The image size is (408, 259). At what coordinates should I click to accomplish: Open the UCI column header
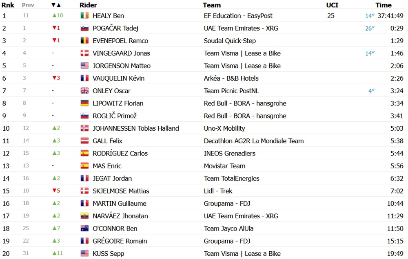332,5
